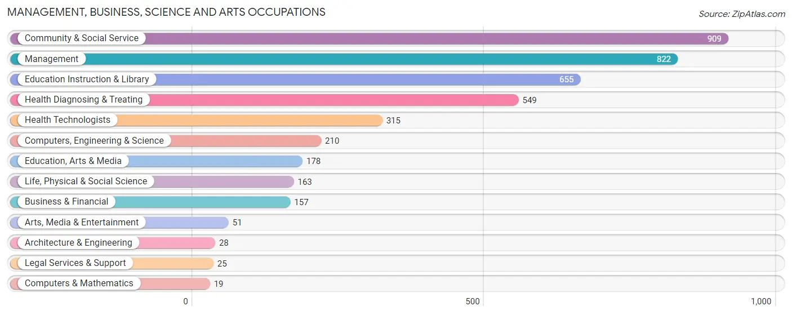
Task: Select the Management bar label
Action: 51,59
